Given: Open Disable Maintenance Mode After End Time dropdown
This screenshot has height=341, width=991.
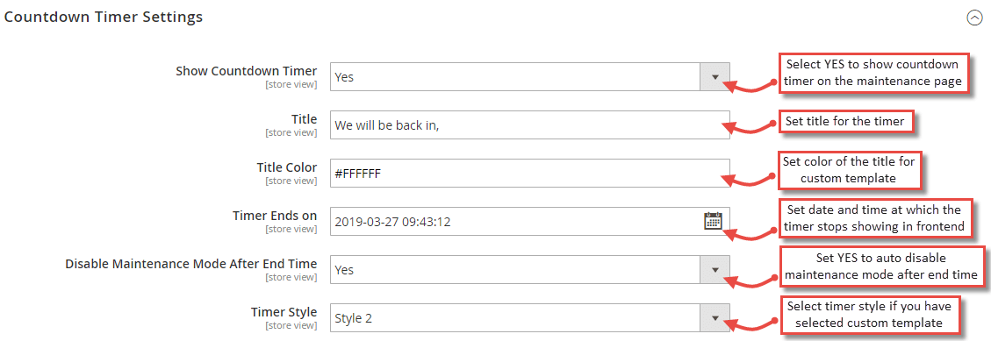Looking at the screenshot, I should [x=529, y=270].
